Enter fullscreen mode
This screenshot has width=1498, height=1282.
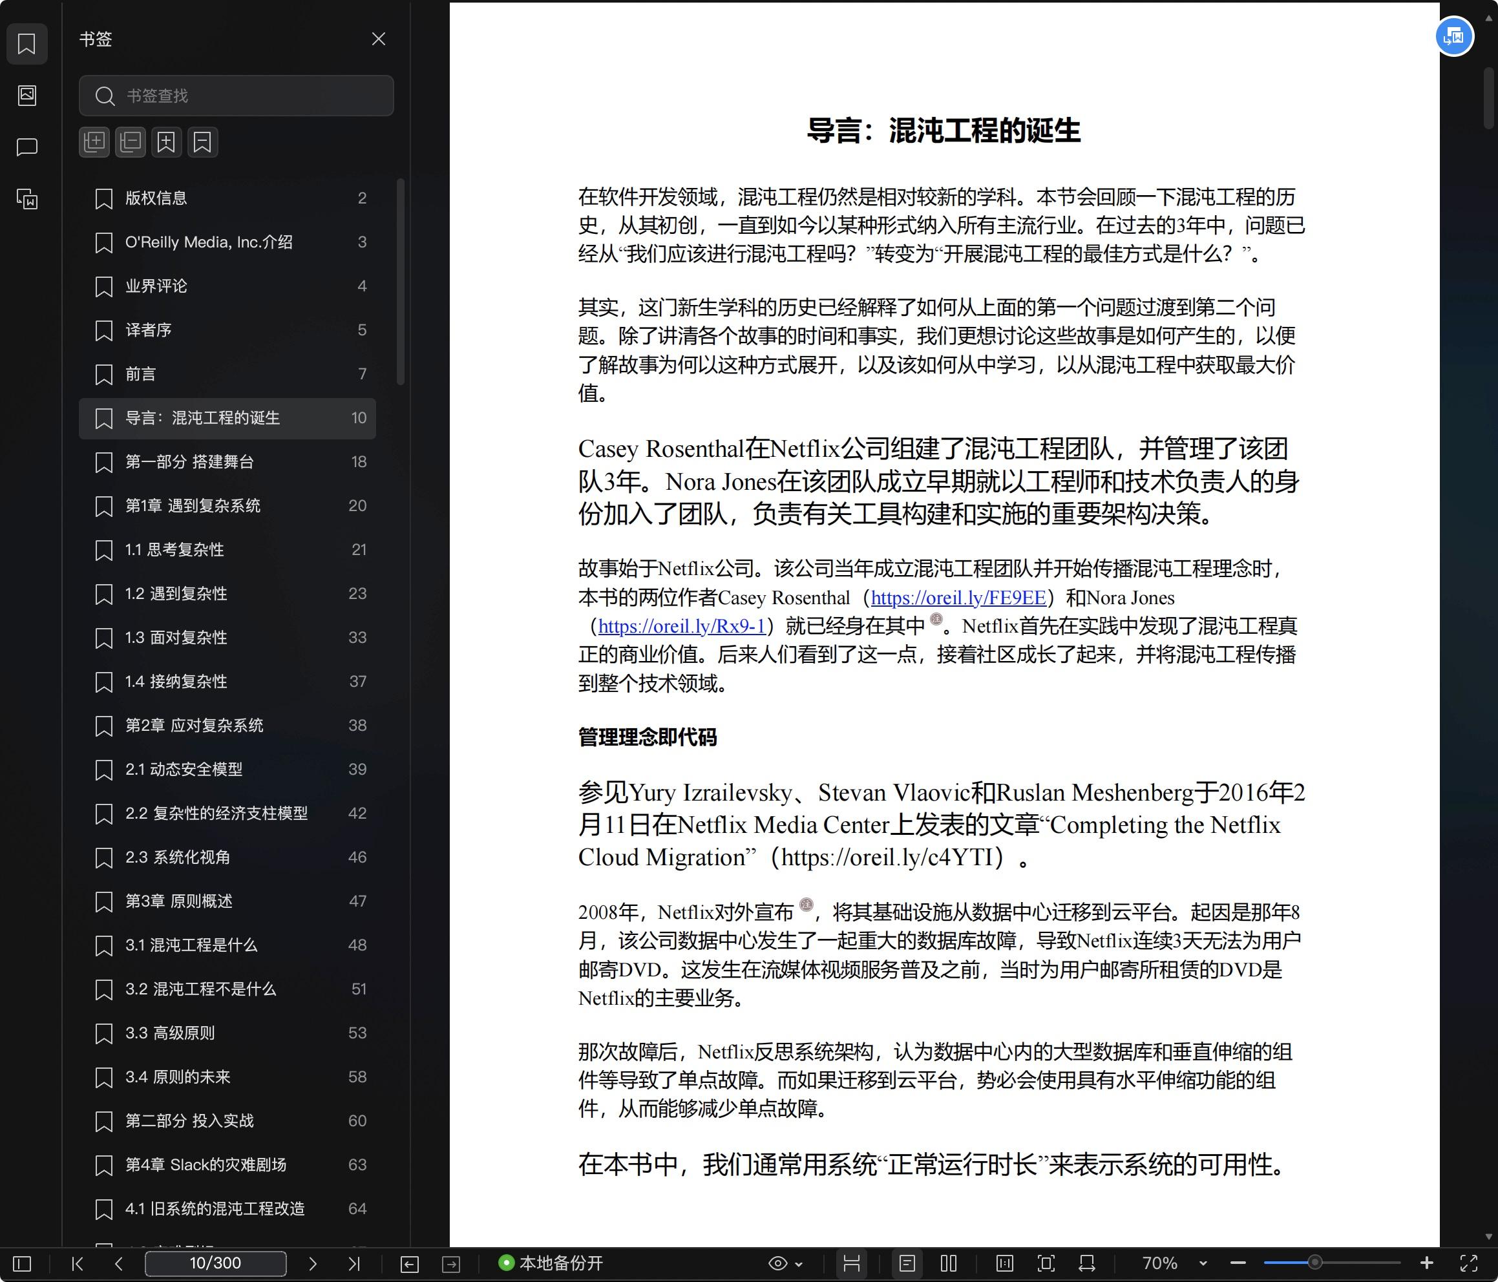click(x=1468, y=1263)
